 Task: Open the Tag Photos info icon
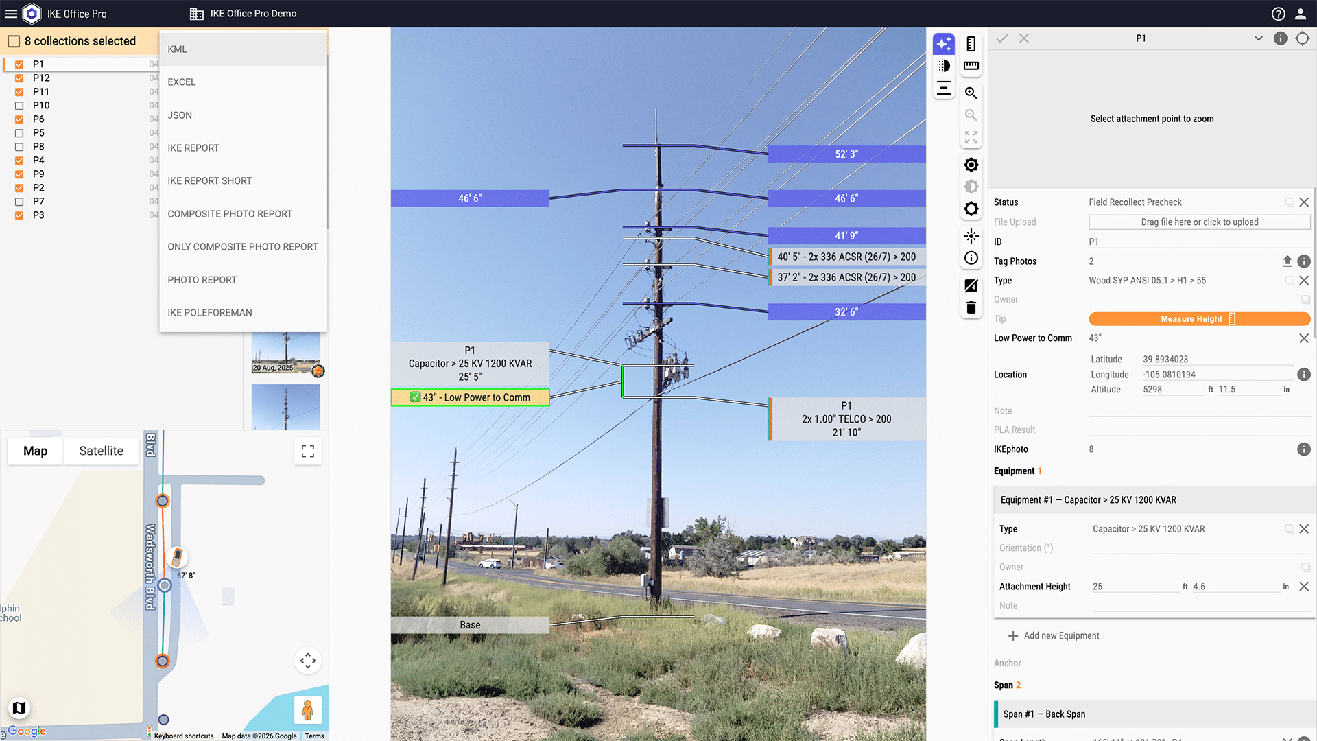pyautogui.click(x=1304, y=261)
